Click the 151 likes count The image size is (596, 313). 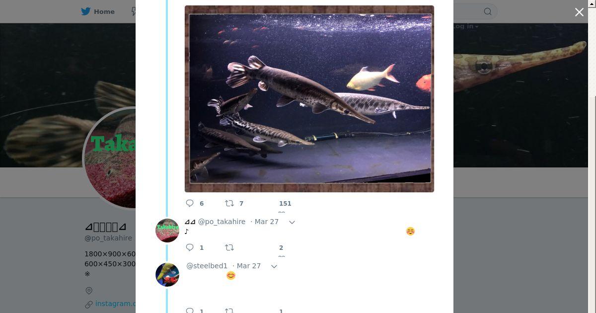pos(285,203)
